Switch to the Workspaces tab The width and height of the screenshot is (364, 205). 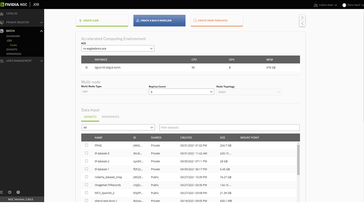(110, 117)
